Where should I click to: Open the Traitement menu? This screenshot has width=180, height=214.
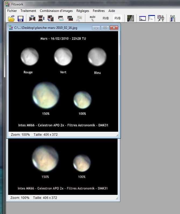(28, 11)
